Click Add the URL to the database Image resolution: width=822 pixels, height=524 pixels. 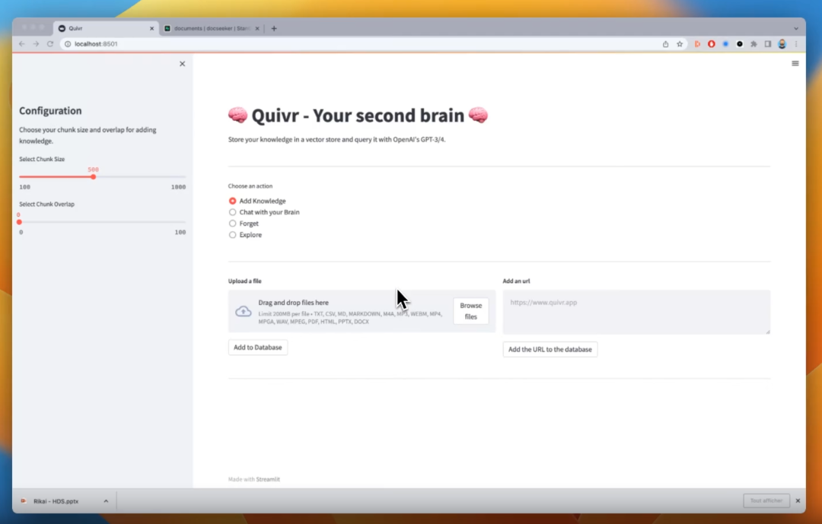[x=550, y=350]
